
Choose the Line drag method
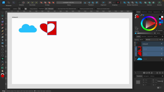coord(46,9)
